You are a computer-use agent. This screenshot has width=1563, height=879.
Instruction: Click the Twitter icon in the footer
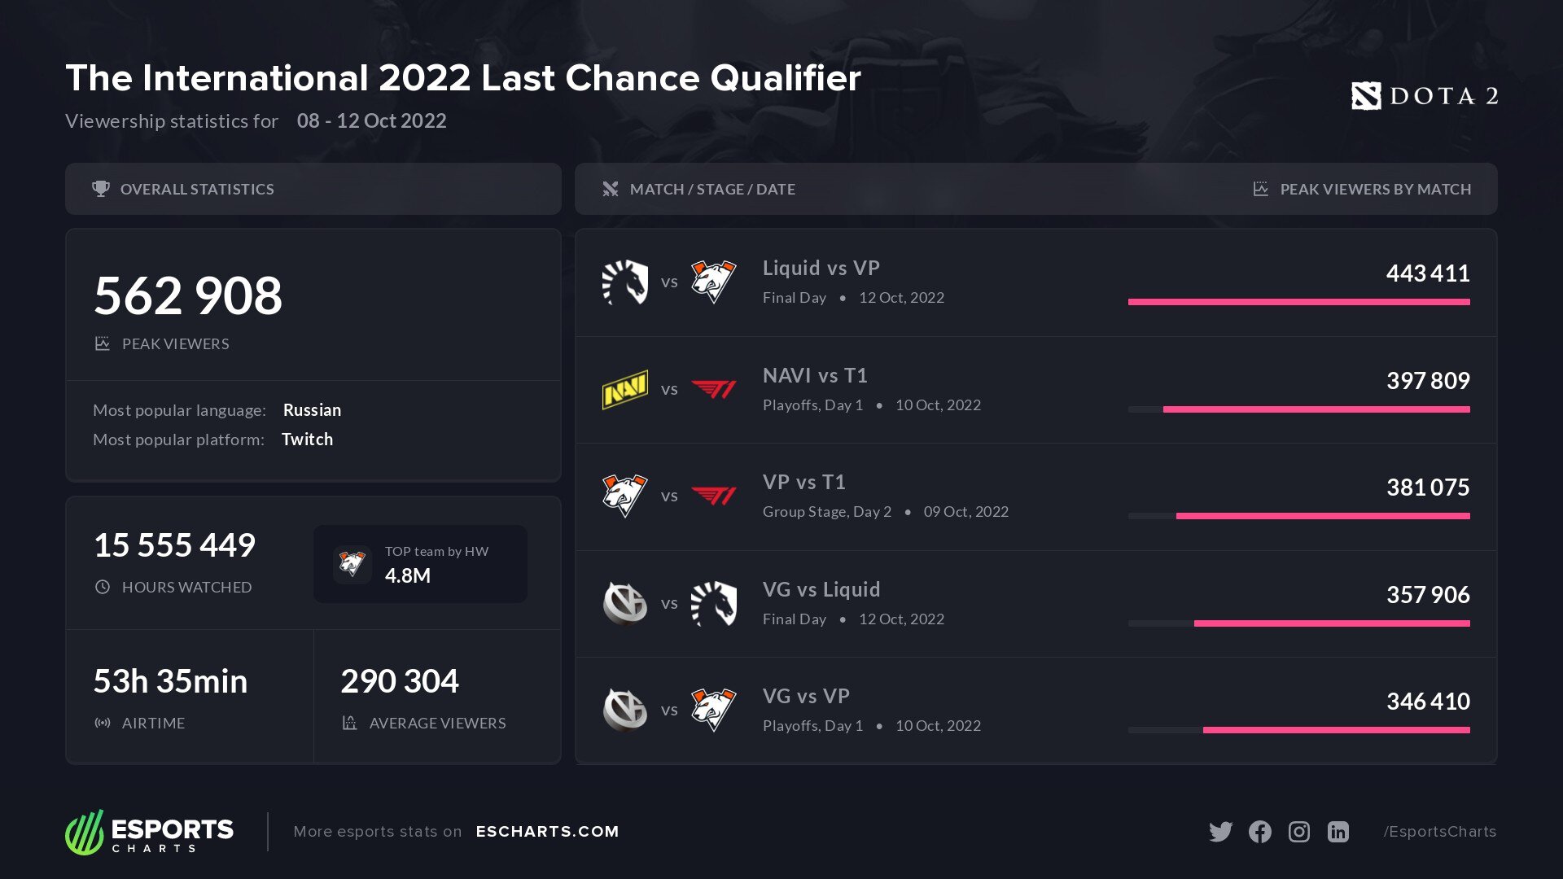(1220, 832)
